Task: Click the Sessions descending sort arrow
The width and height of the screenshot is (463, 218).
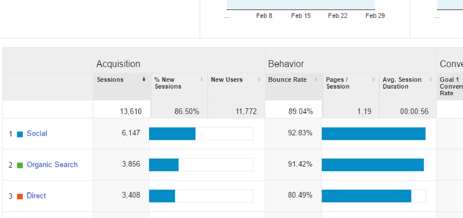Action: coord(144,80)
